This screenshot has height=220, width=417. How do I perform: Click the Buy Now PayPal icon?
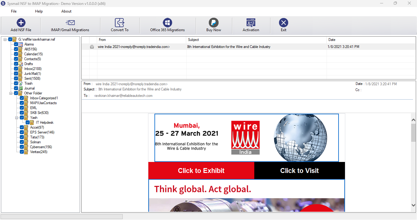click(x=214, y=23)
